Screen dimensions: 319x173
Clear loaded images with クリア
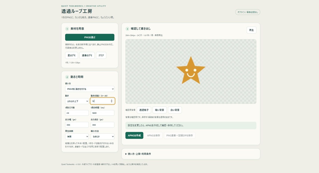101,55
